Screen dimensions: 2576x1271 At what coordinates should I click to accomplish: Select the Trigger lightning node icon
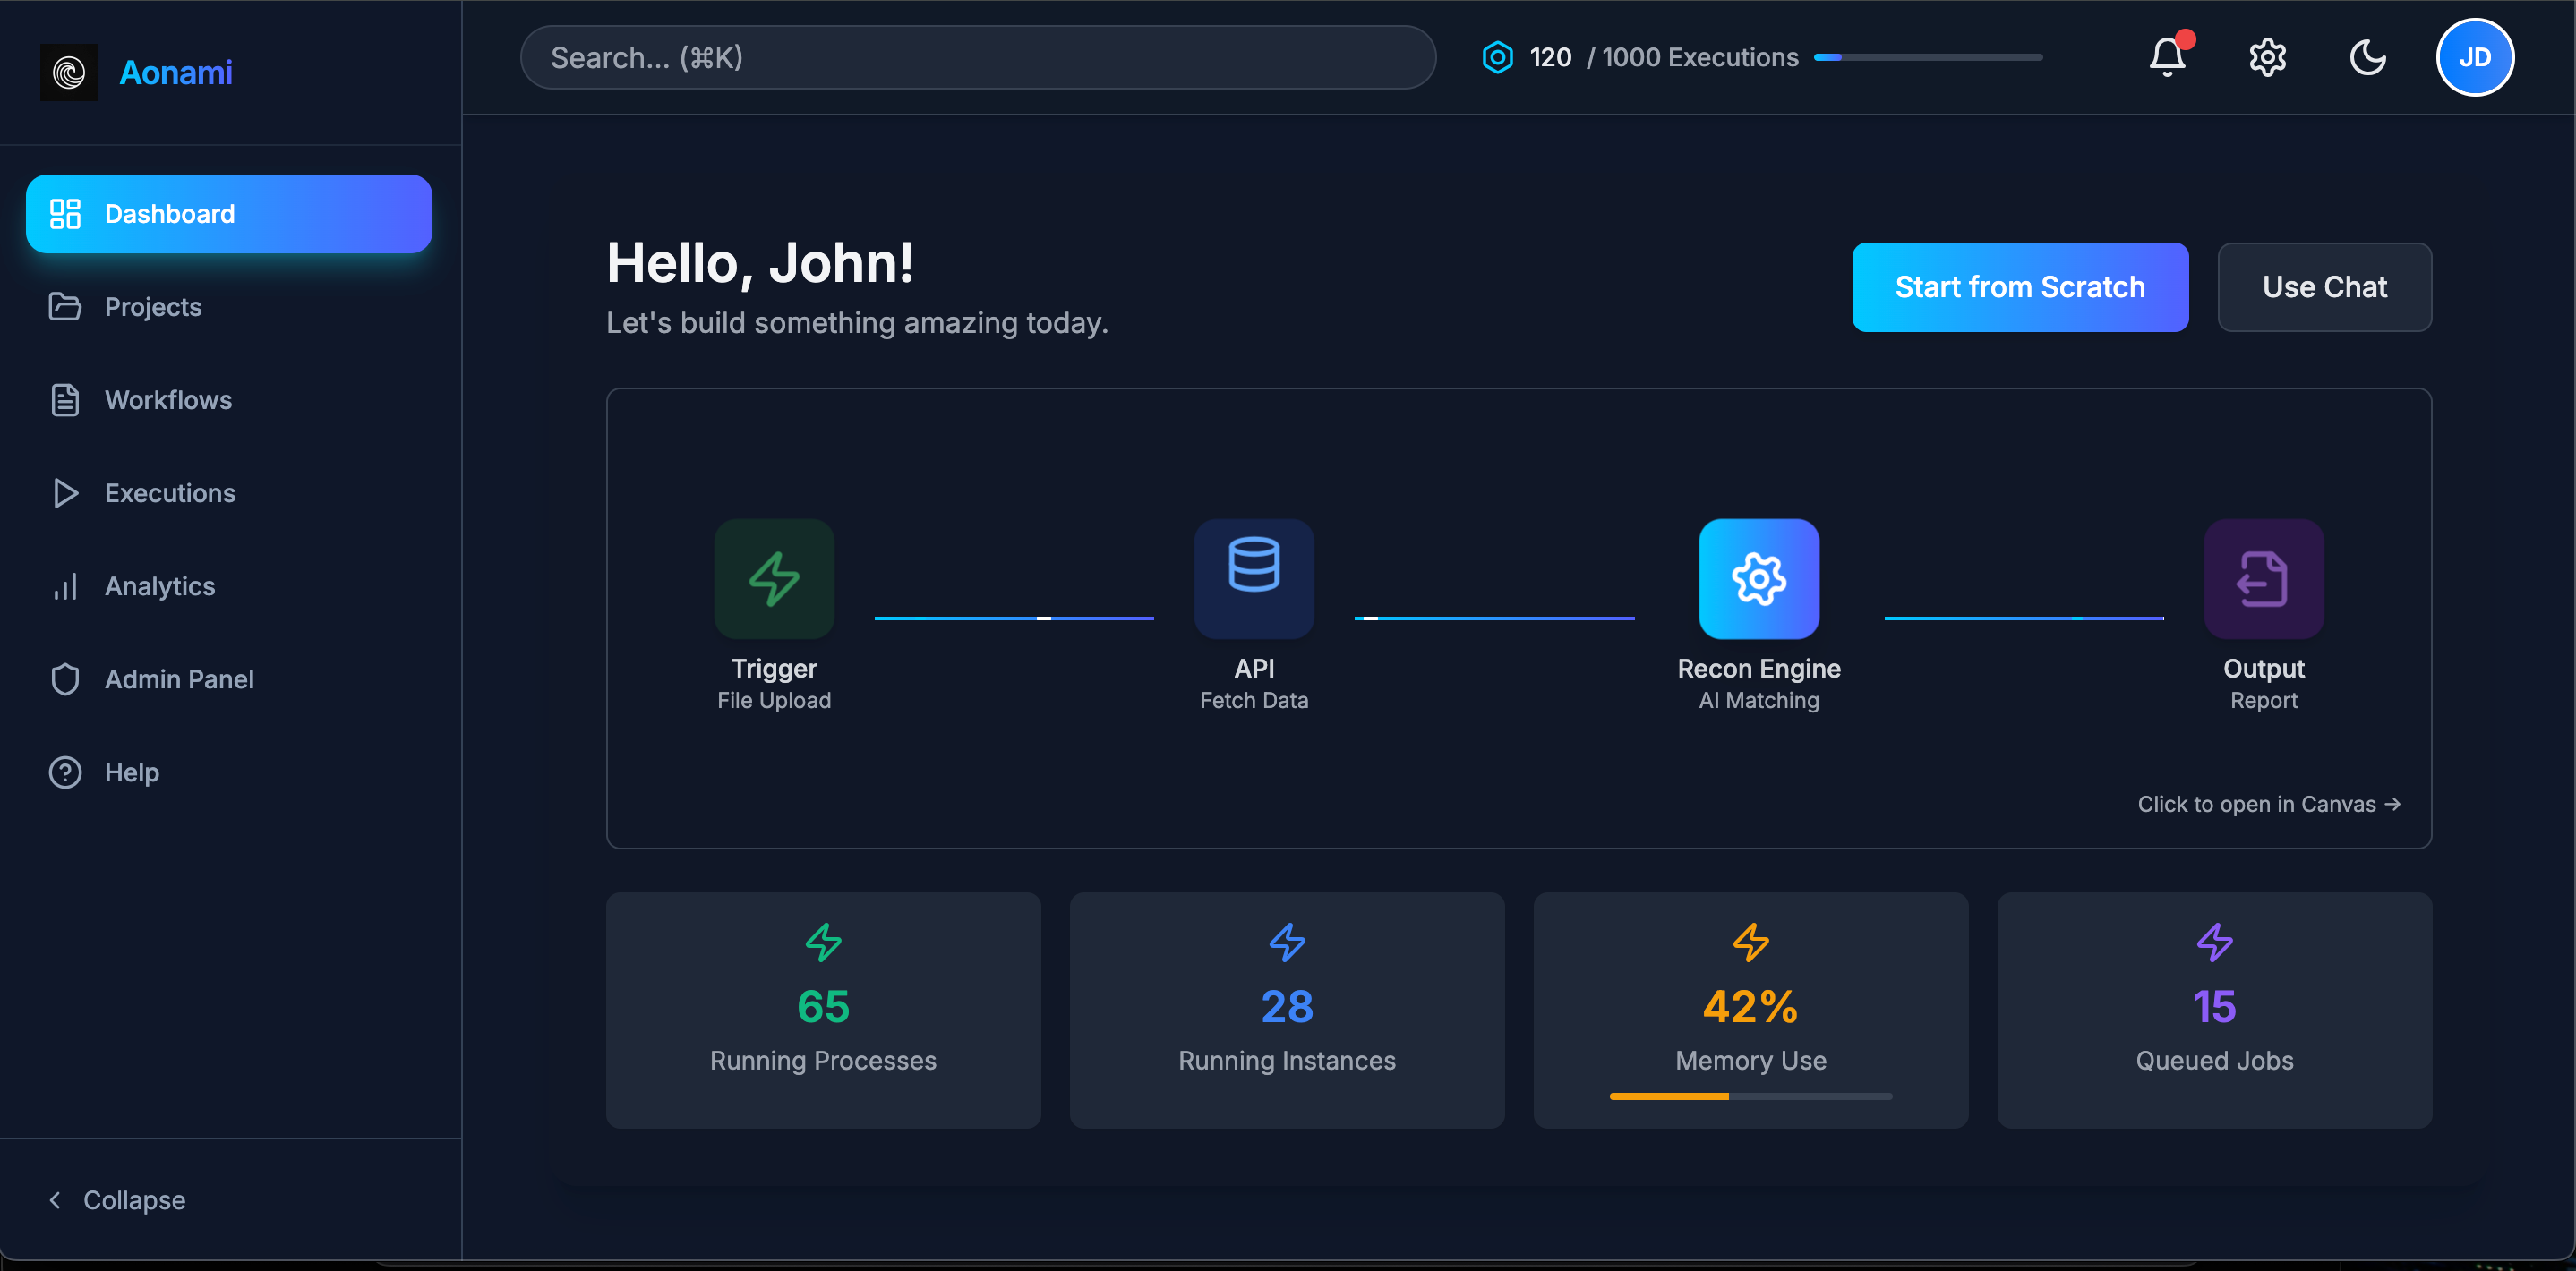click(774, 578)
